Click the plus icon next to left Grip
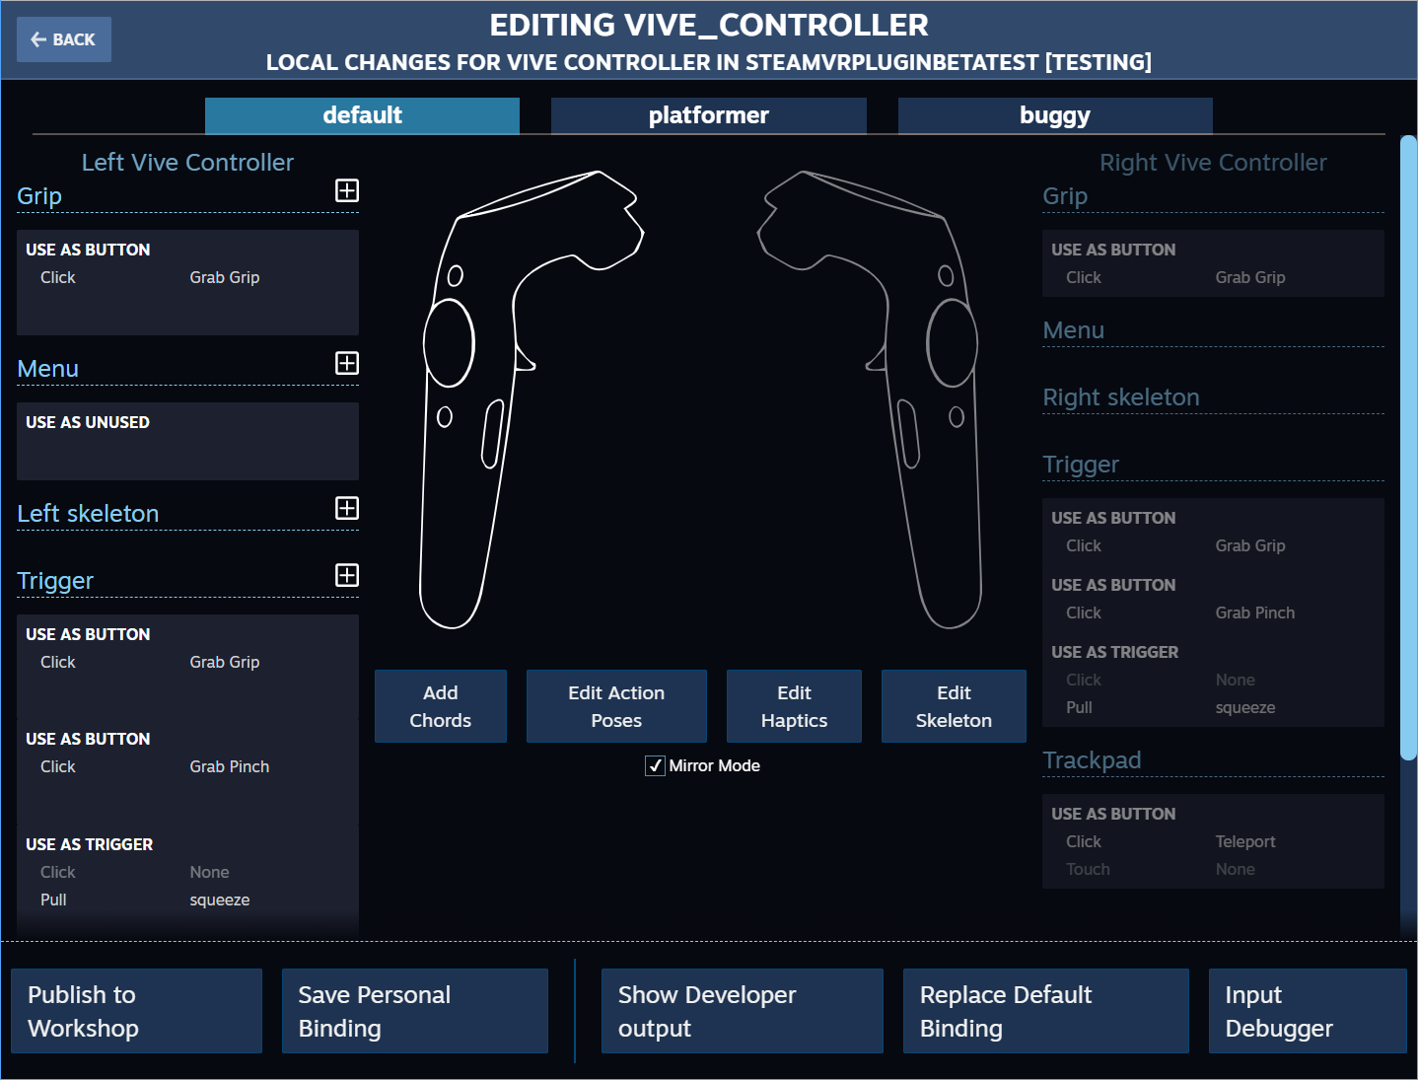The image size is (1418, 1080). 347,190
